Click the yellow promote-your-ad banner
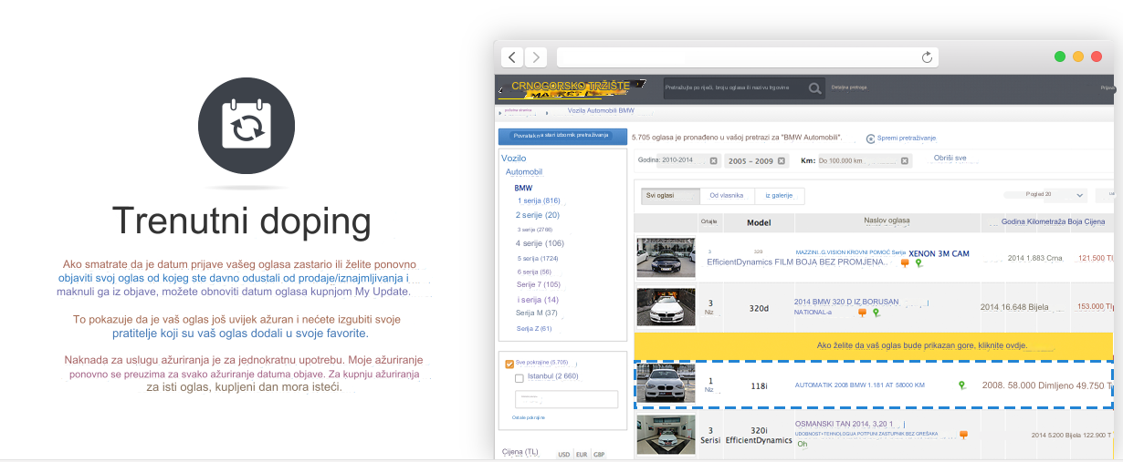 (874, 346)
